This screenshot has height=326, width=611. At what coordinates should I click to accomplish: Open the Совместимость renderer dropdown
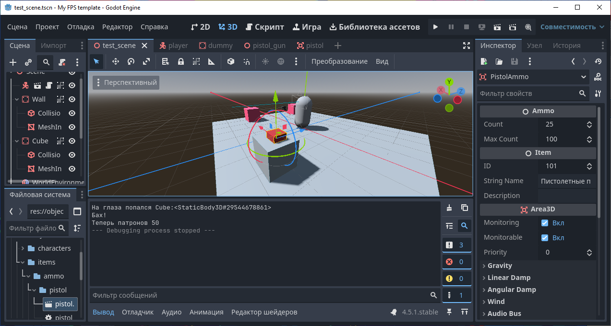(572, 27)
